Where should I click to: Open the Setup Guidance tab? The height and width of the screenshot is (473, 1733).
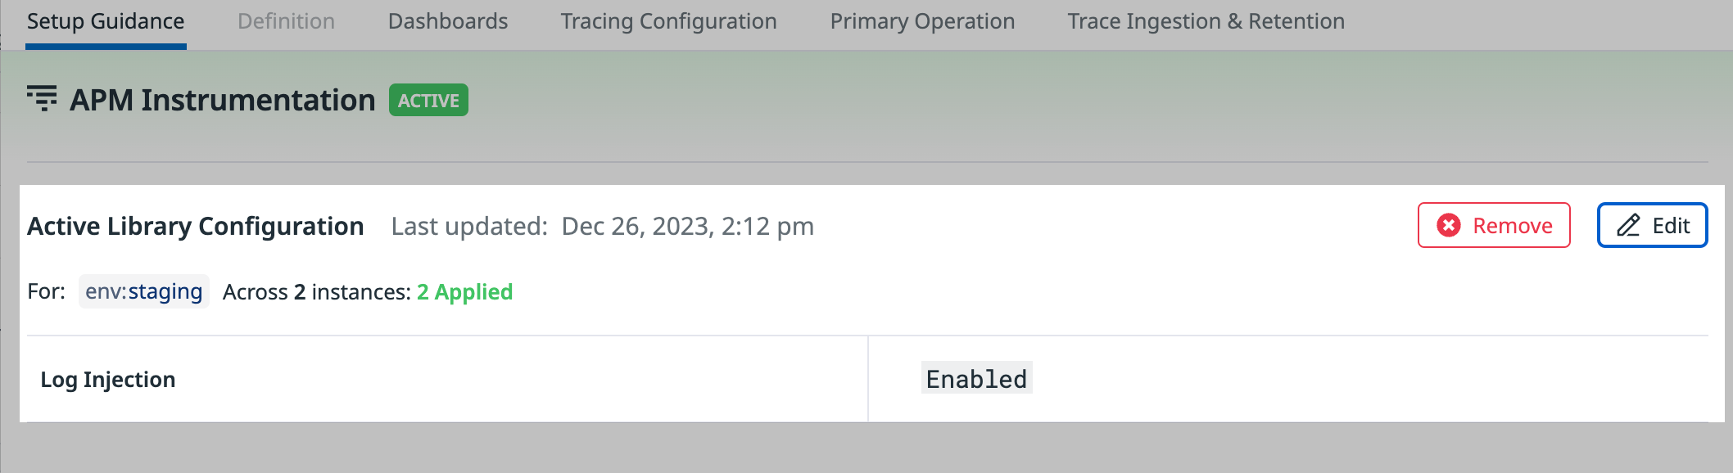click(x=106, y=22)
